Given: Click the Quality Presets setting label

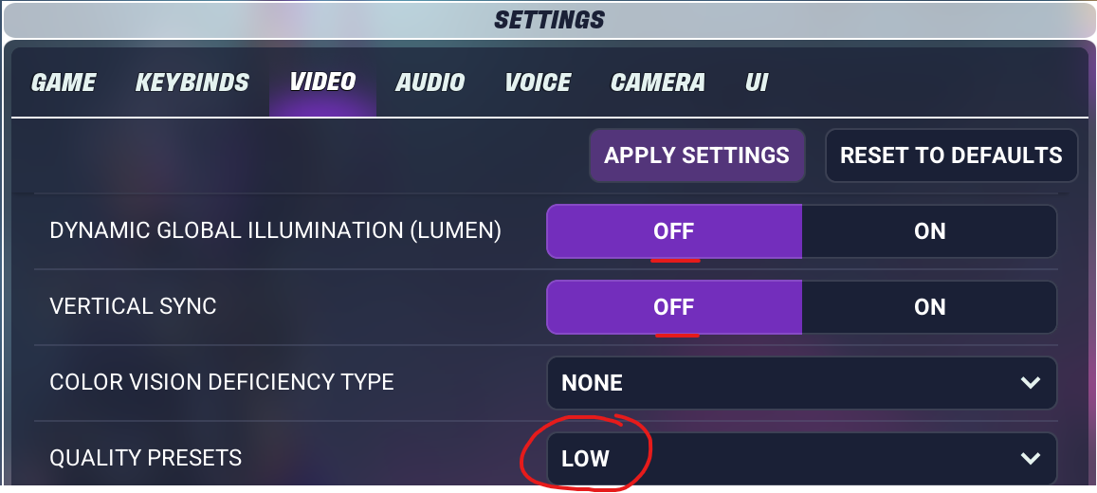Looking at the screenshot, I should [145, 458].
